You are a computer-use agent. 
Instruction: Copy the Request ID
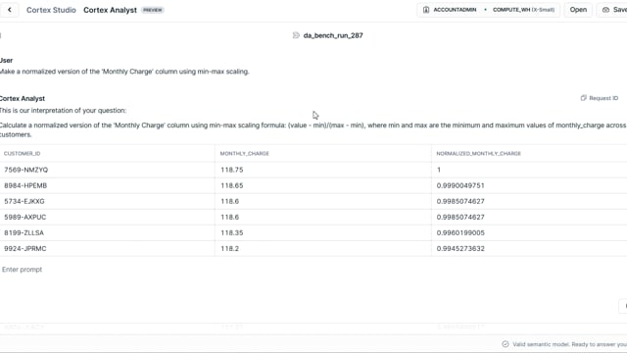(x=600, y=98)
